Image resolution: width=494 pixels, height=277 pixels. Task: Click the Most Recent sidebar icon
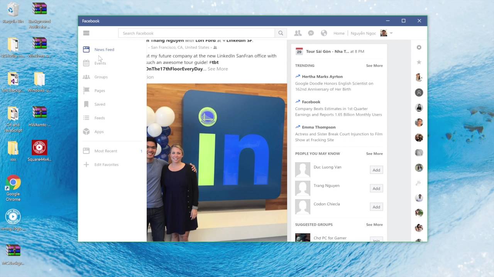86,151
